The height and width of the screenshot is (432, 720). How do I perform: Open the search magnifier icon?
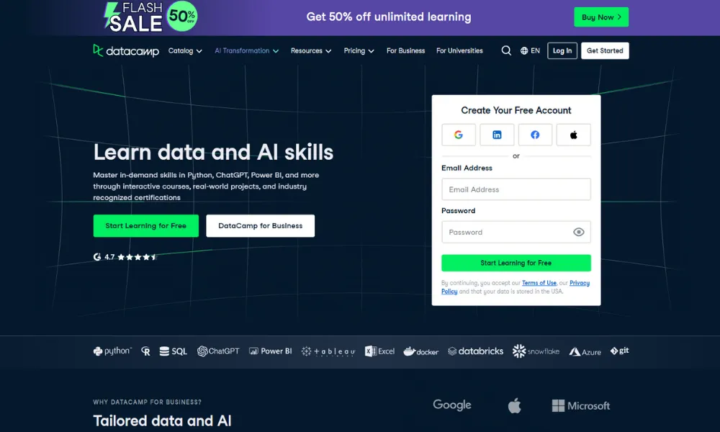(x=506, y=50)
